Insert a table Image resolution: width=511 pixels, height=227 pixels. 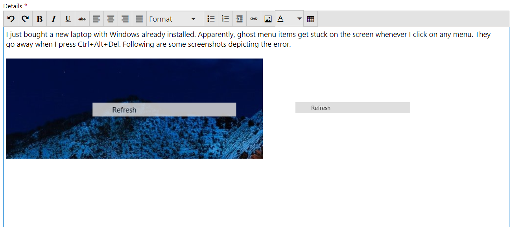coord(310,19)
